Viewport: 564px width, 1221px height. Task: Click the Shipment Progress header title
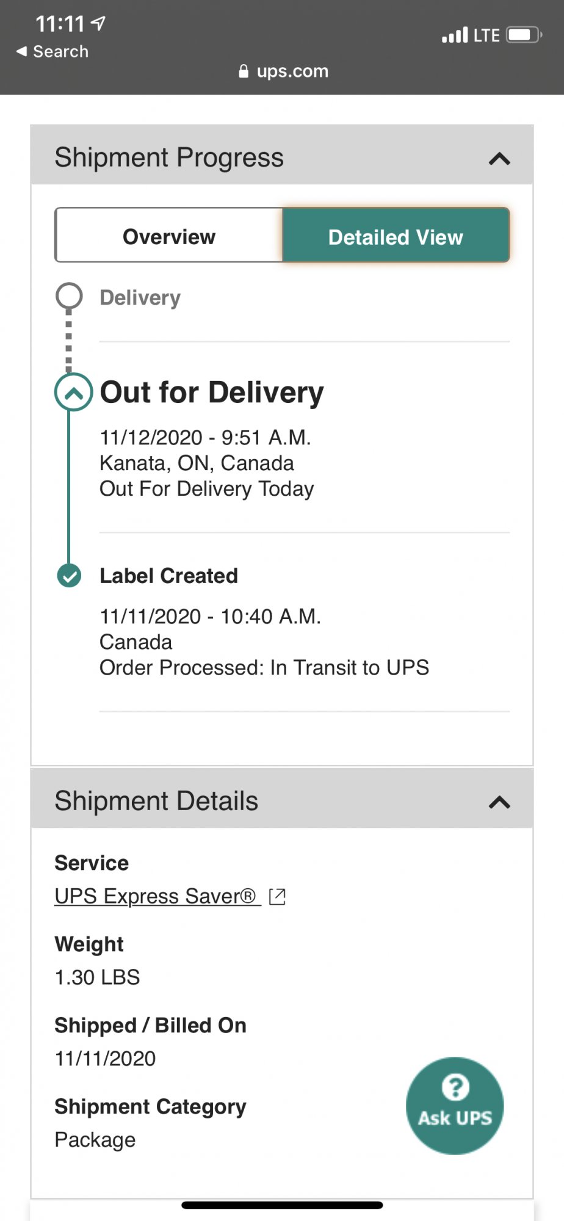pyautogui.click(x=169, y=158)
